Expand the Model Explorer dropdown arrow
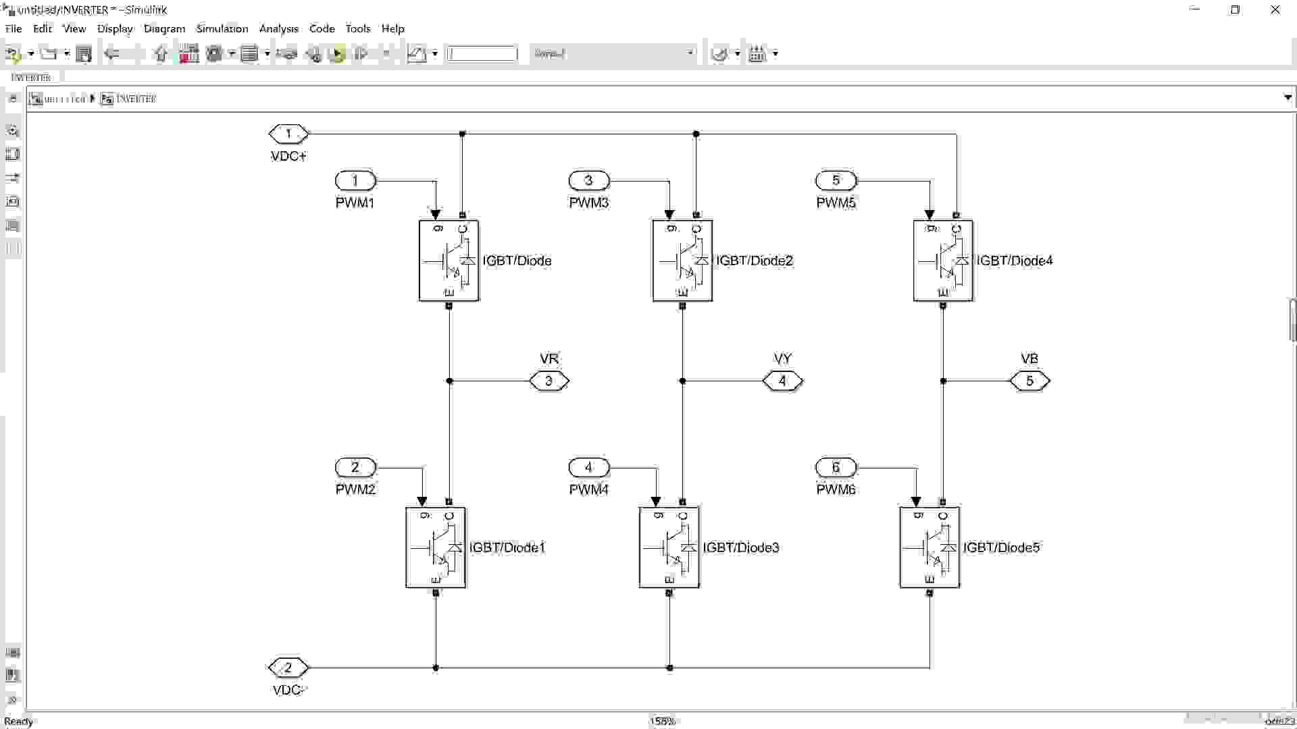 coord(268,54)
